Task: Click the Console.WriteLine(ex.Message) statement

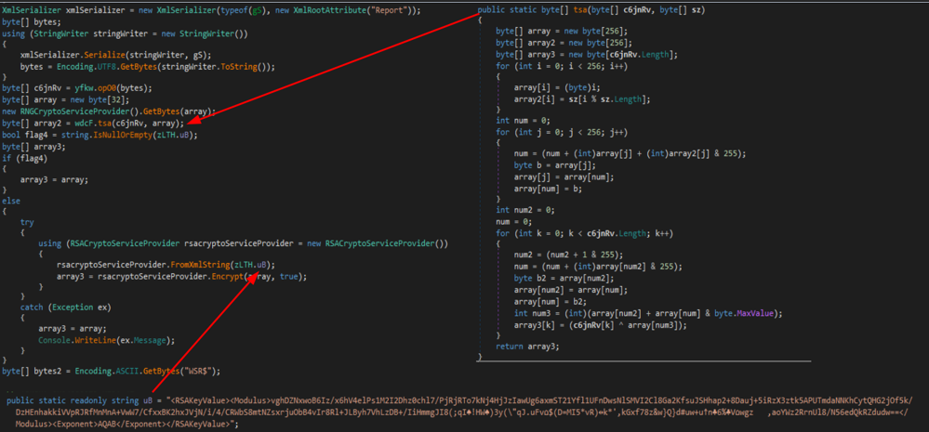Action: pos(110,339)
